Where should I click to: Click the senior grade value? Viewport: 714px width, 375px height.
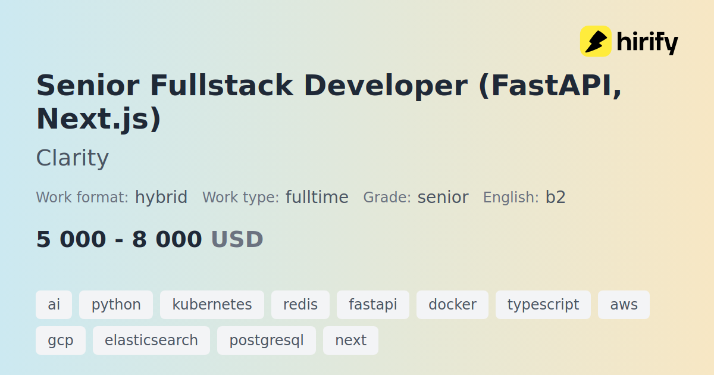(443, 197)
